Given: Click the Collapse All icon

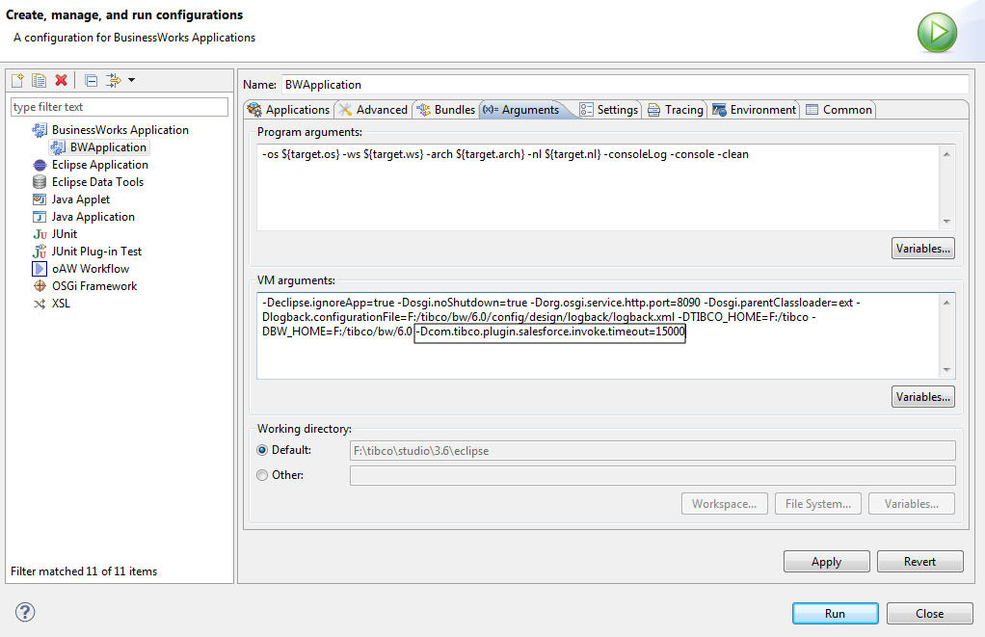Looking at the screenshot, I should coord(91,80).
